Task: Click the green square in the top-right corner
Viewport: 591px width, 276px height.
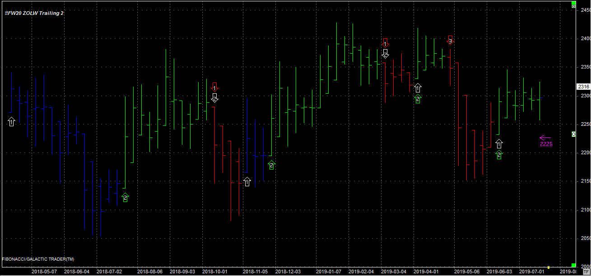Action: (574, 2)
